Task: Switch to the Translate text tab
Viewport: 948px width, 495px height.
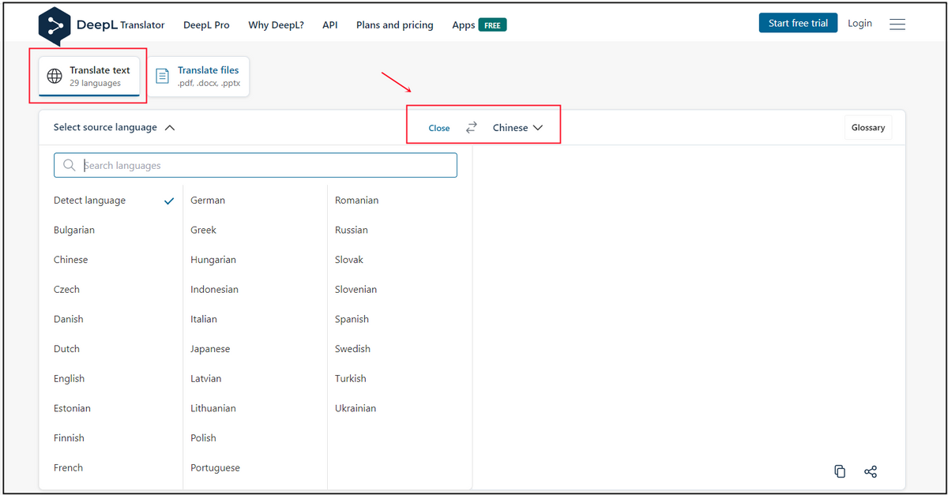Action: (89, 76)
